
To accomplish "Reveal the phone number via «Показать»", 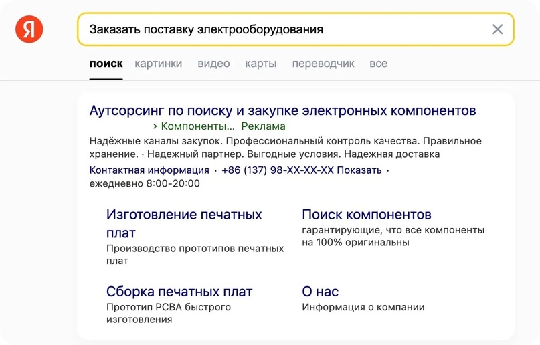I will click(x=359, y=170).
